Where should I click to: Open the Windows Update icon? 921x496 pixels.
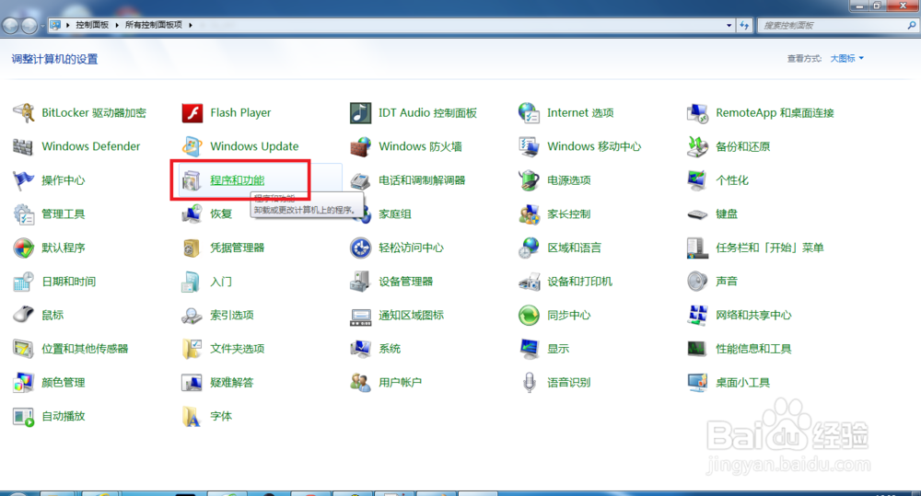(192, 146)
